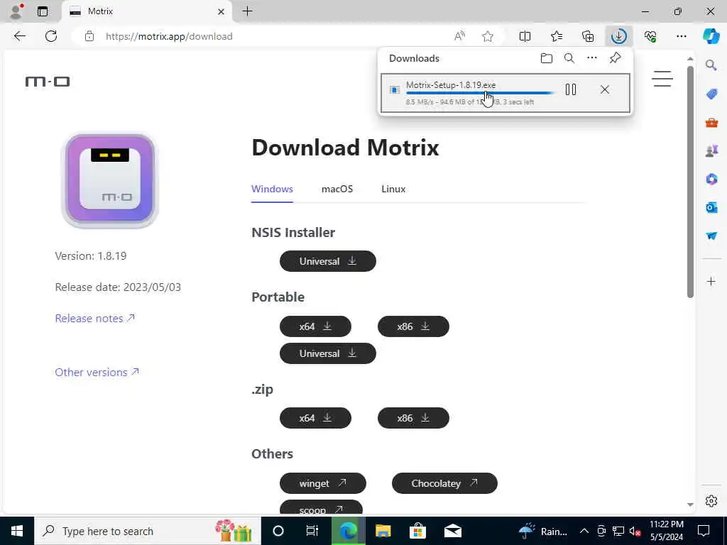727x545 pixels.
Task: Search downloads with magnifier icon
Action: click(569, 58)
